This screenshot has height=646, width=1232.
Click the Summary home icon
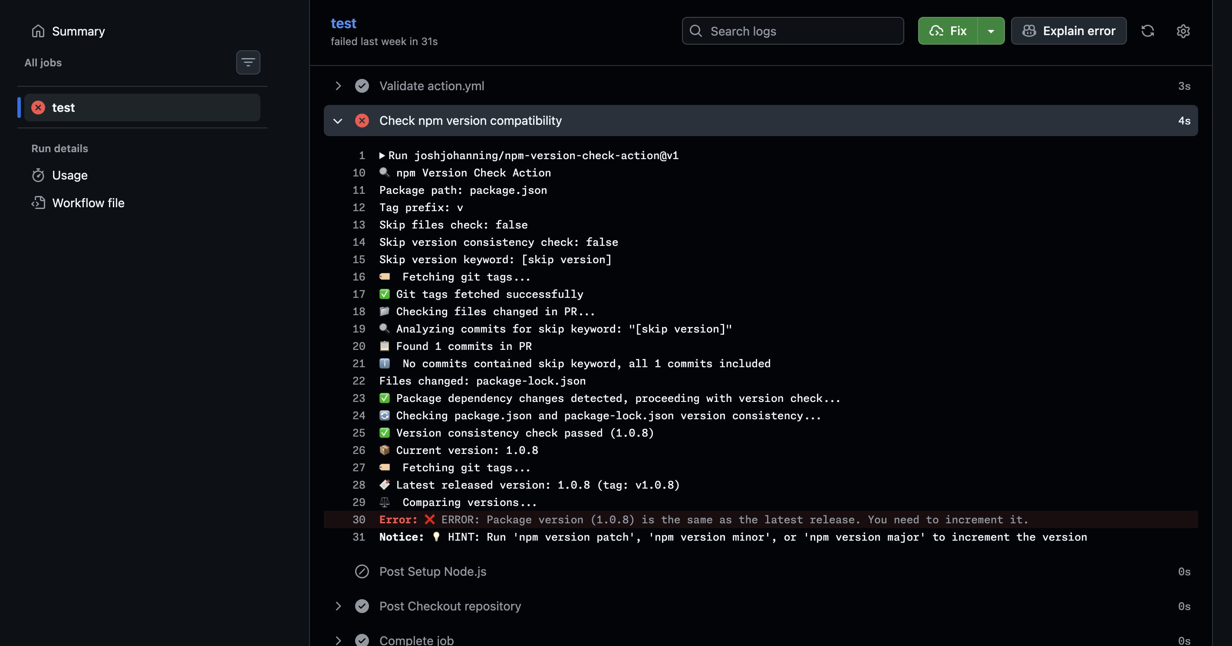(x=38, y=31)
